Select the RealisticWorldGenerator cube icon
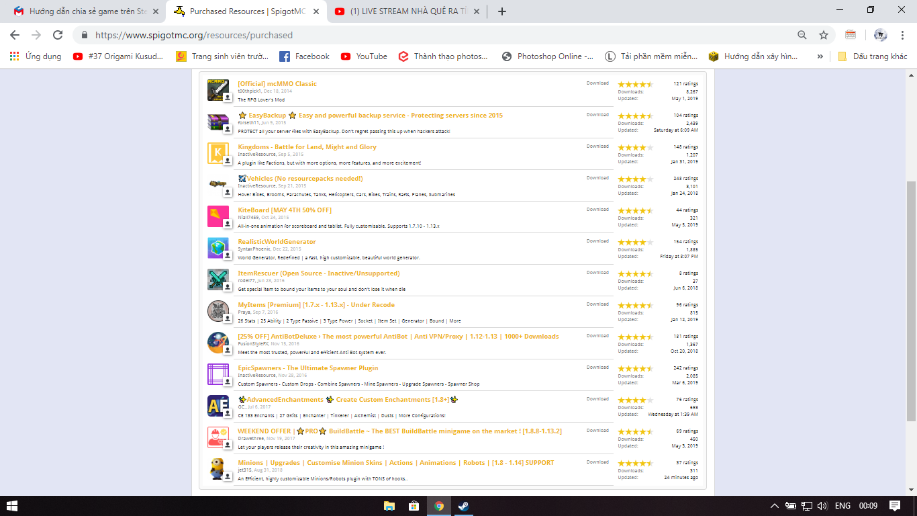Viewport: 917px width, 516px height. pos(218,247)
